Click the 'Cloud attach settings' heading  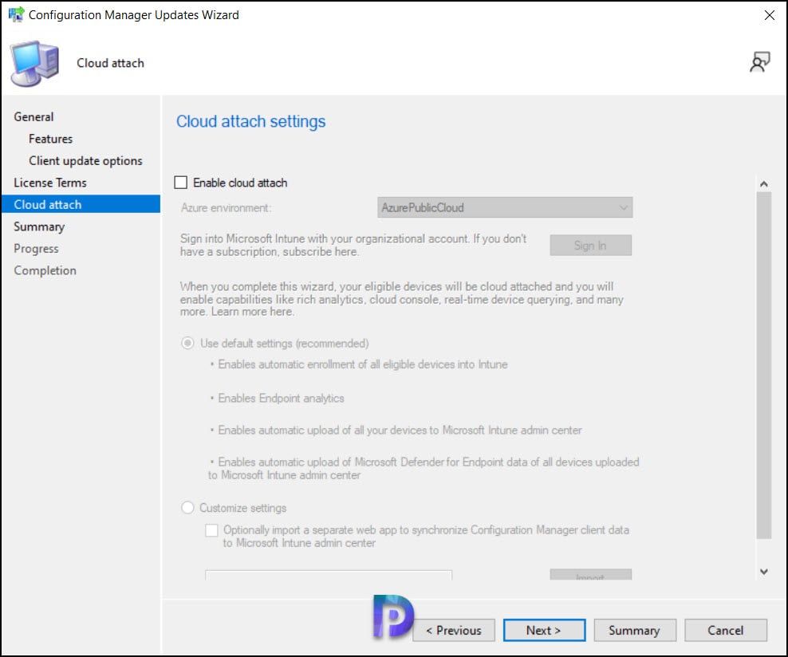[x=250, y=121]
